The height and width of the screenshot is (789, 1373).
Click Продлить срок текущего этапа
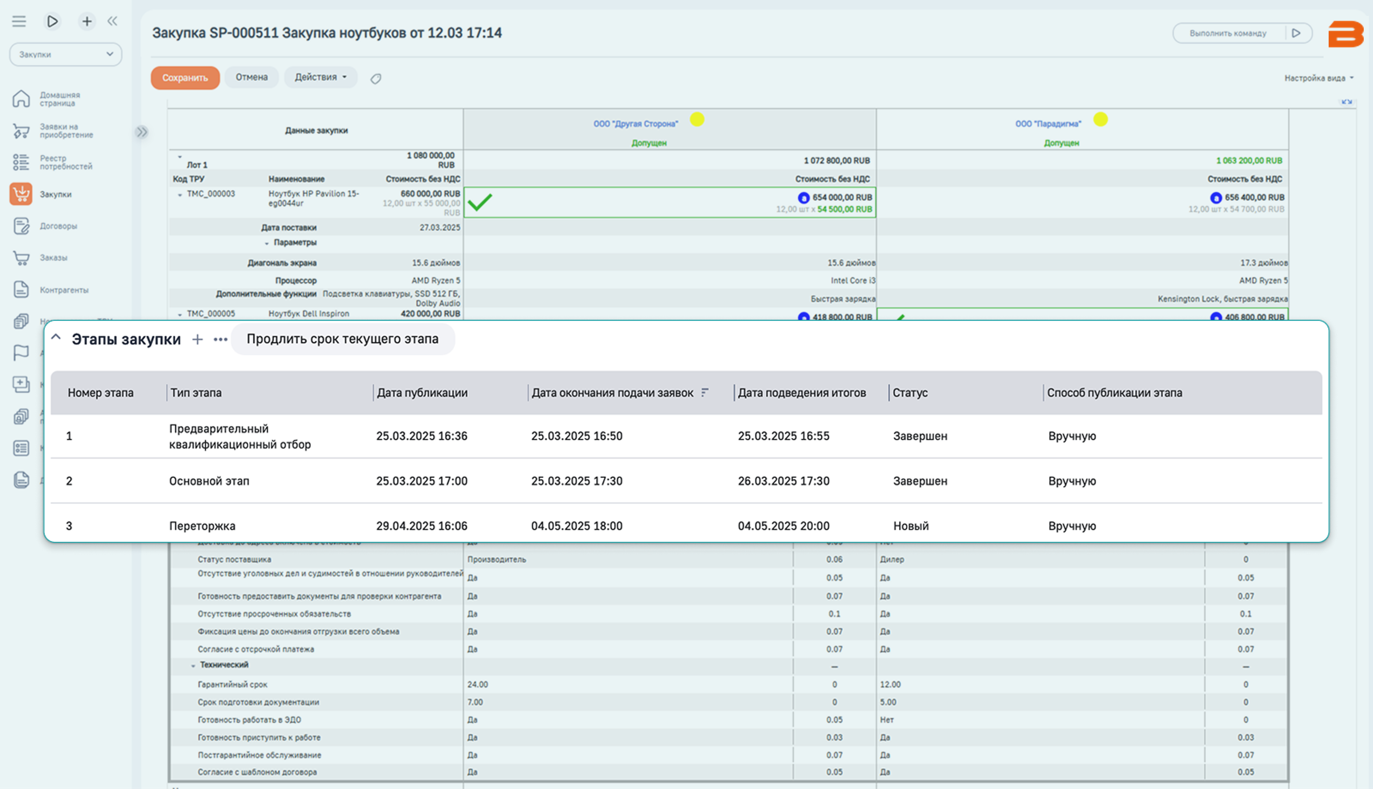tap(343, 339)
